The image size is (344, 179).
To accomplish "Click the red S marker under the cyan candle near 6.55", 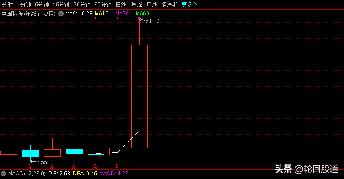I will click(x=30, y=167).
